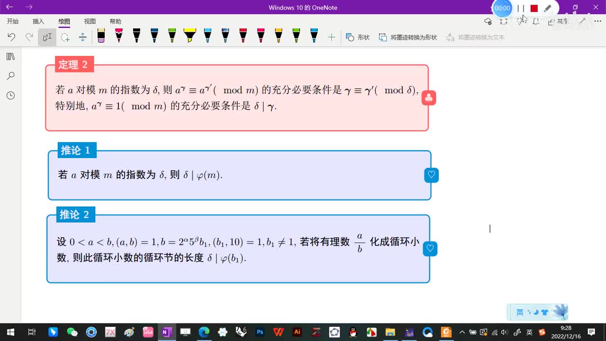Click the forward arrow in the title bar
This screenshot has width=606, height=341.
[29, 7]
